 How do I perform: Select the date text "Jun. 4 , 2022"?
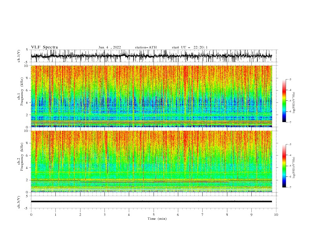[110, 47]
